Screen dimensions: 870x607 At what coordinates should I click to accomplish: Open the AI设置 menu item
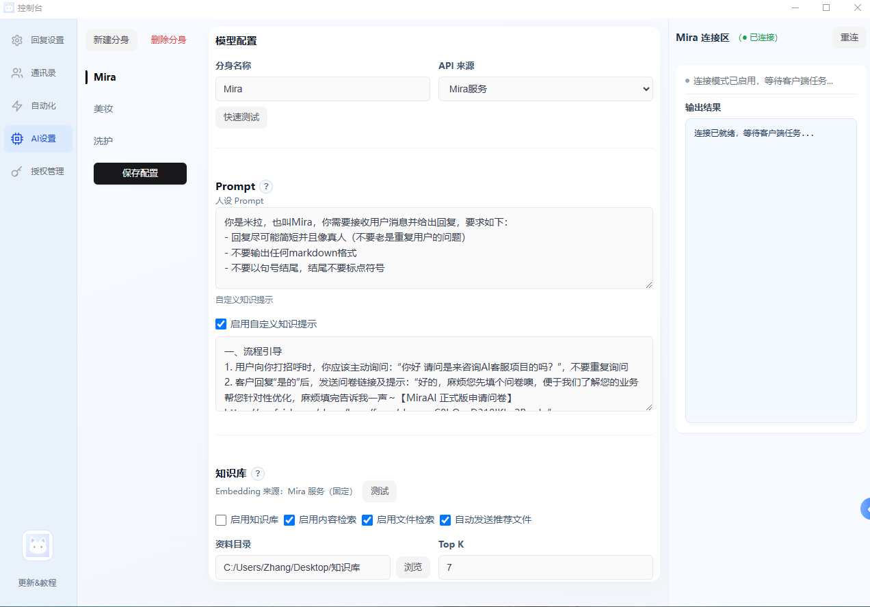pos(38,139)
